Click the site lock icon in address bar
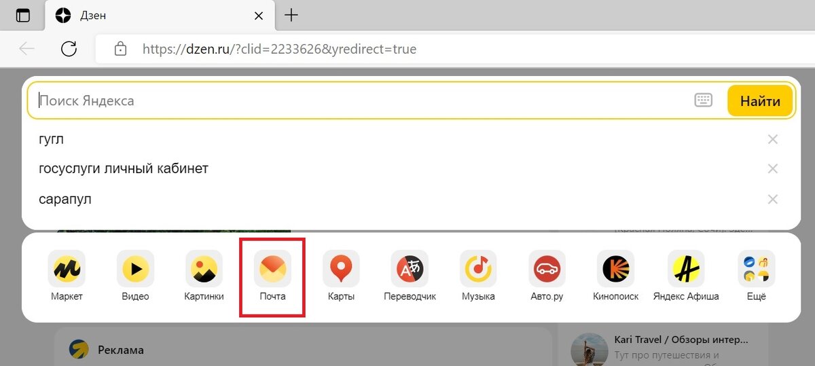This screenshot has height=366, width=815. click(x=120, y=49)
